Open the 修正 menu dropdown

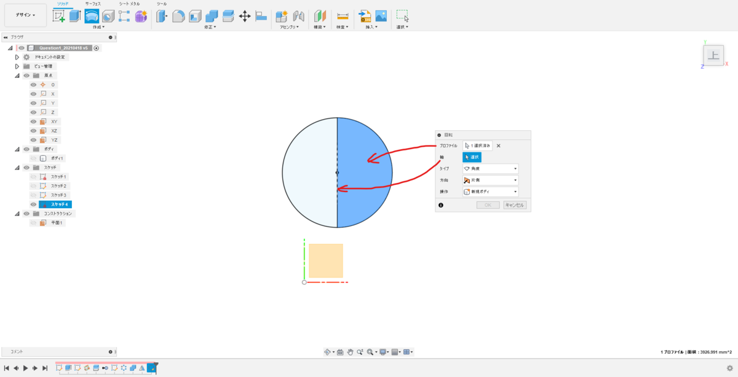(x=211, y=28)
